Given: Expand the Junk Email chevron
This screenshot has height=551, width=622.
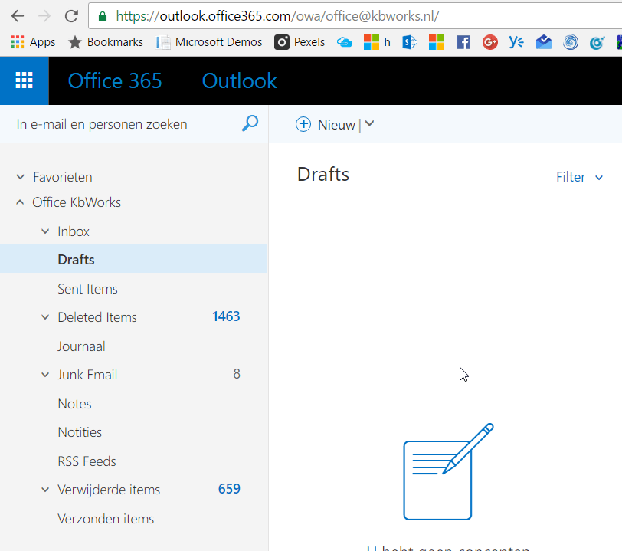Looking at the screenshot, I should 46,374.
